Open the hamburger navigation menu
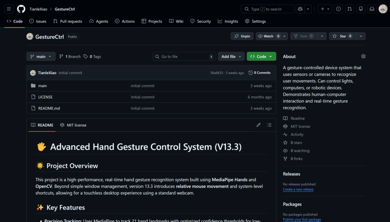 (9, 9)
